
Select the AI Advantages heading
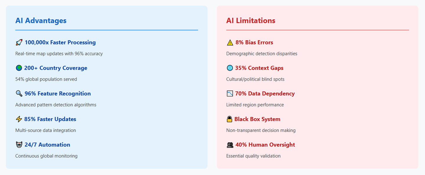[x=41, y=21]
